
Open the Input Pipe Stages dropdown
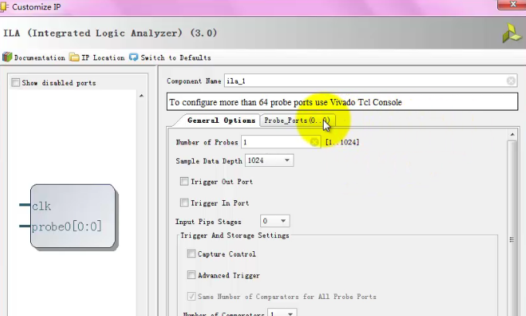pyautogui.click(x=275, y=221)
